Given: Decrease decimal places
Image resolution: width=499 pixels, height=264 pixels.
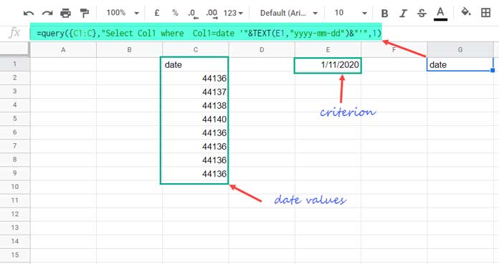Looking at the screenshot, I should point(193,14).
